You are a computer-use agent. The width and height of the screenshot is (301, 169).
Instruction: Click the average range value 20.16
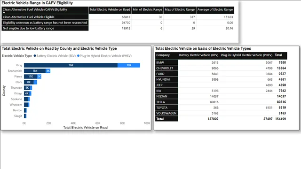coord(229,28)
